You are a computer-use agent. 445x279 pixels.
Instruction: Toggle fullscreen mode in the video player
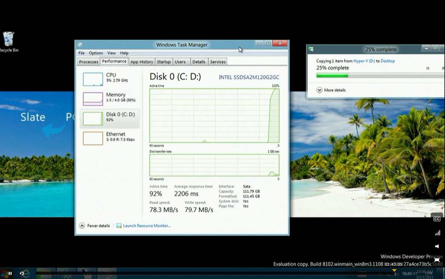437,260
